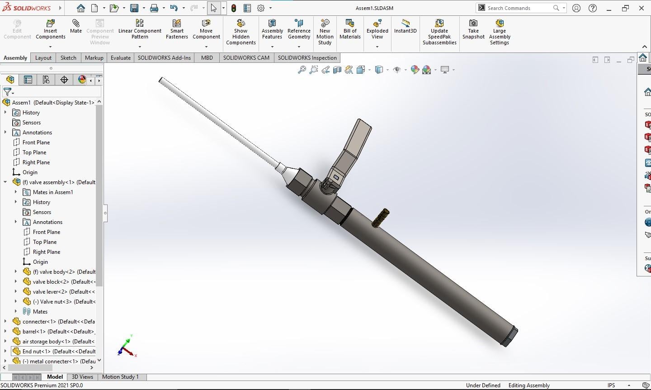
Task: Open the Evaluate tab
Action: click(x=121, y=58)
